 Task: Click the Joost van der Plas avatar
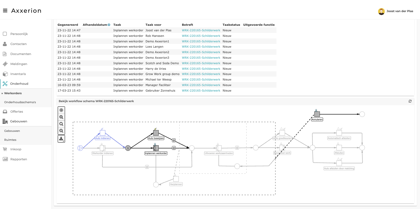[x=381, y=11]
